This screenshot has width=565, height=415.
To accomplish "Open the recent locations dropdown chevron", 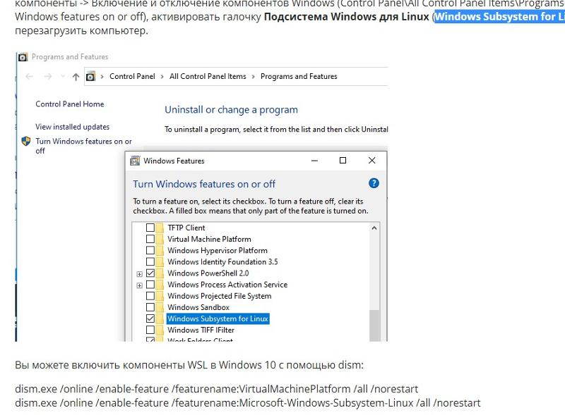I will [x=63, y=76].
